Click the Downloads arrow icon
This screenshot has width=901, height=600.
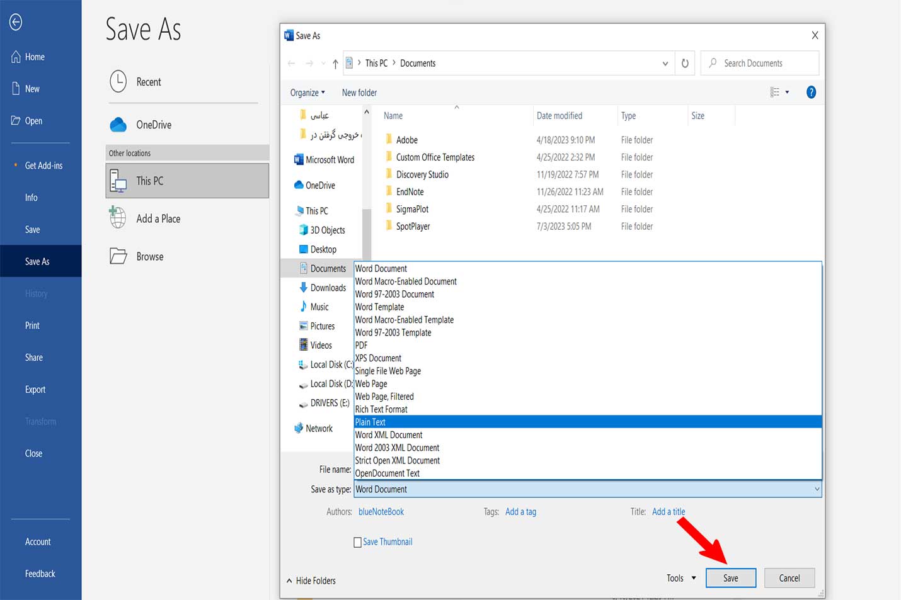tap(304, 288)
